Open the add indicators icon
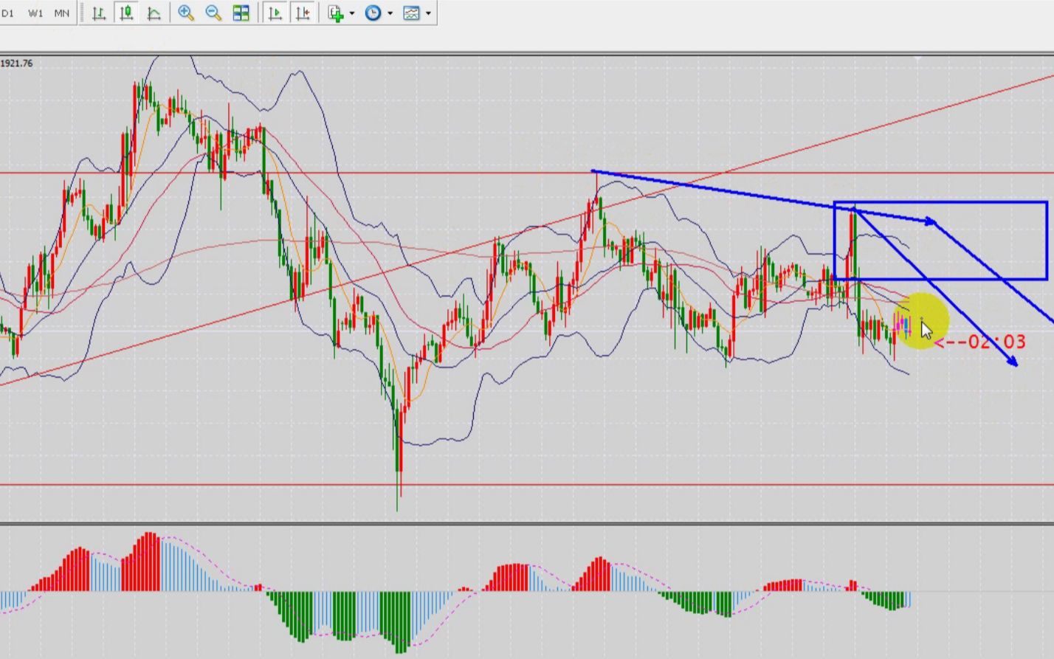1054x659 pixels. coord(336,13)
